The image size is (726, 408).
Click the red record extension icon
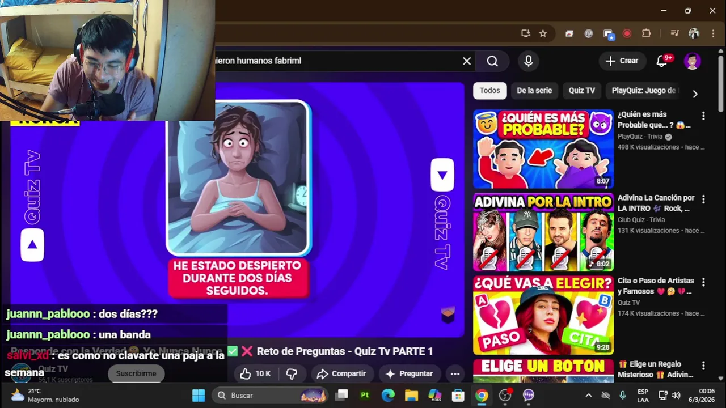pos(627,33)
